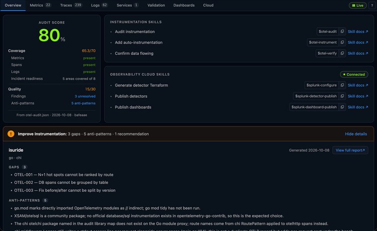Click the $splunk-configure command chip

[322, 85]
